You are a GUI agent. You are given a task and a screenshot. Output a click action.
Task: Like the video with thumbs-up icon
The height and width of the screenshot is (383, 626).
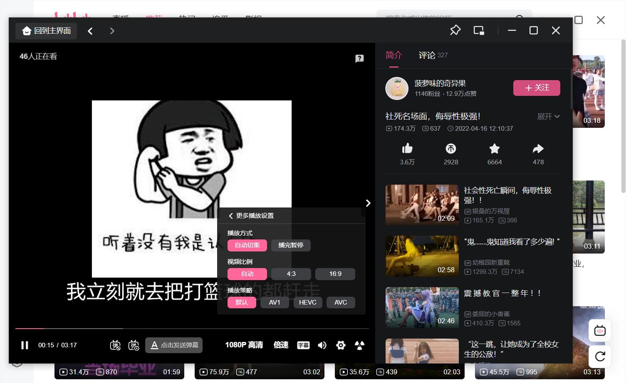[407, 149]
